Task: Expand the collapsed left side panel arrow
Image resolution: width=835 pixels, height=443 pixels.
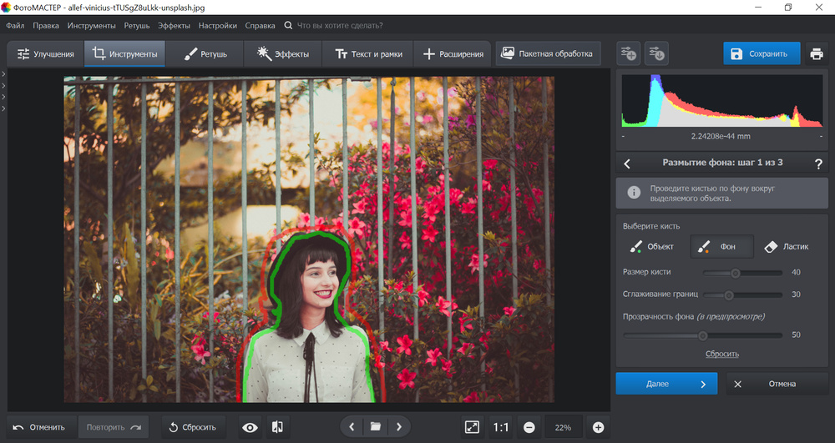Action: [x=3, y=75]
